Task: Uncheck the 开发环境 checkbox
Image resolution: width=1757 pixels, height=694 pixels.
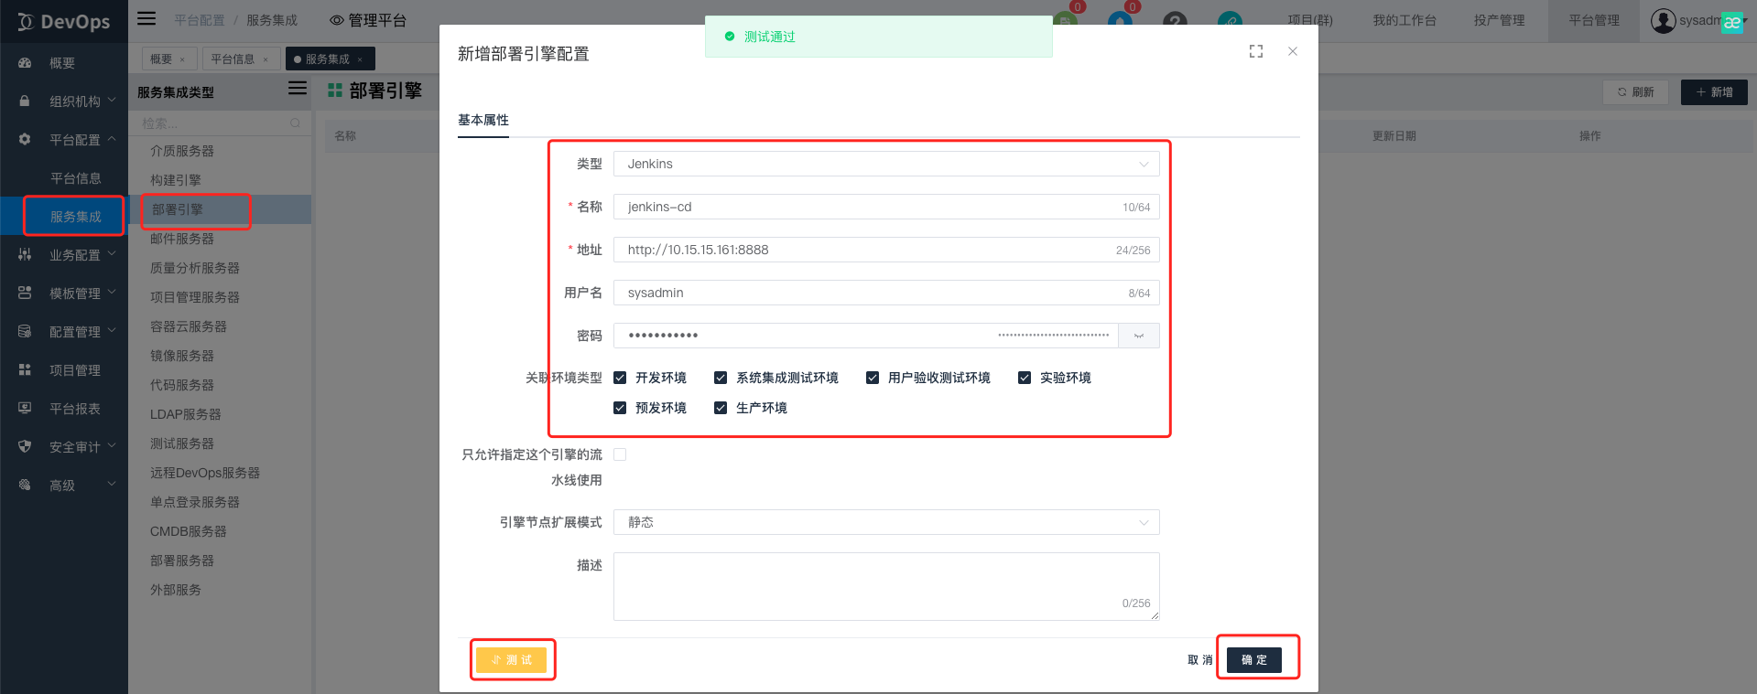Action: [x=620, y=378]
